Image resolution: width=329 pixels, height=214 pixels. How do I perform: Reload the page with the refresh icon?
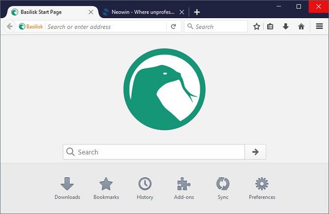173,26
